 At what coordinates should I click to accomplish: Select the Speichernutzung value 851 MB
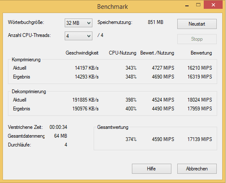[155, 22]
